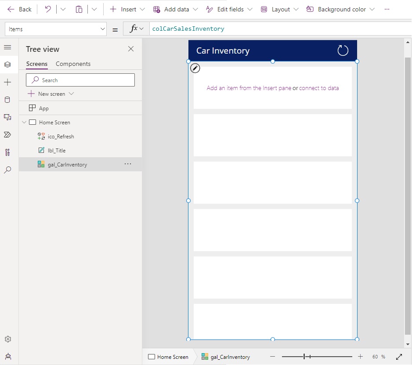Click the Tree view Search box

(80, 80)
